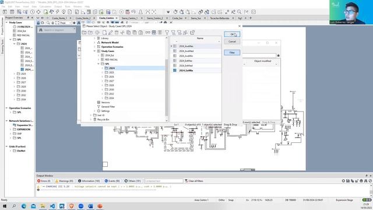This screenshot has width=373, height=210.
Task: Click Clear all filters in Output Window
Action: click(x=194, y=181)
